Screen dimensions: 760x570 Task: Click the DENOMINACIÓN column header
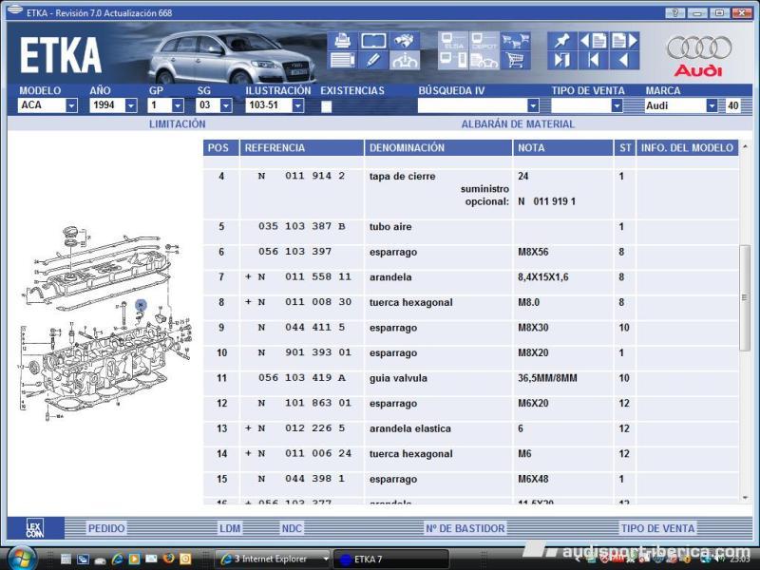click(438, 148)
